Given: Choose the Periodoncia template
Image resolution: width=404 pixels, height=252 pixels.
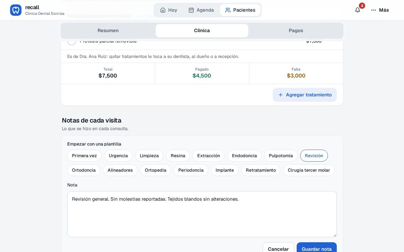Looking at the screenshot, I should (x=191, y=170).
